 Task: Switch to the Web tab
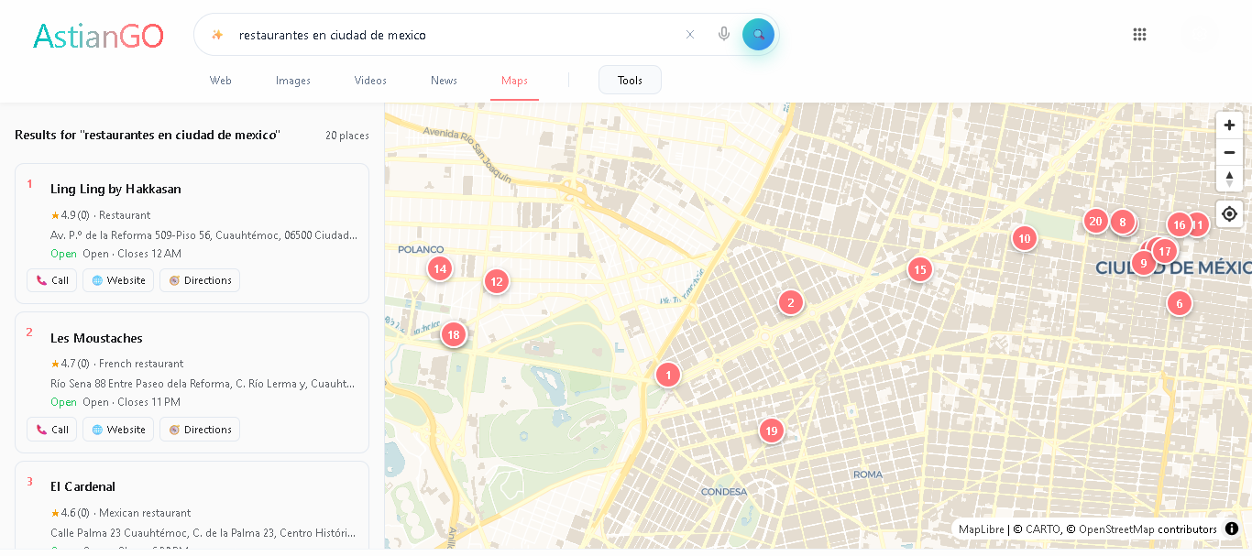(x=221, y=81)
